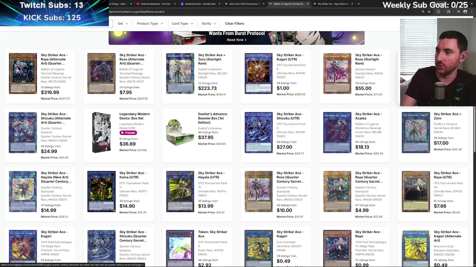The image size is (476, 267).
Task: Open Sky Striker Ace Roze Starlight Rare thumbnail
Action: 337,73
